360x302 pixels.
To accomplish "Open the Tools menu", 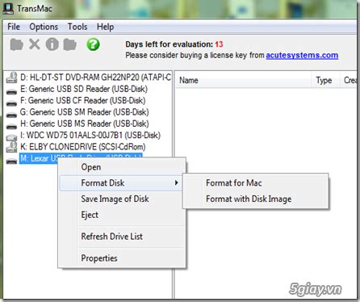I will coord(77,27).
